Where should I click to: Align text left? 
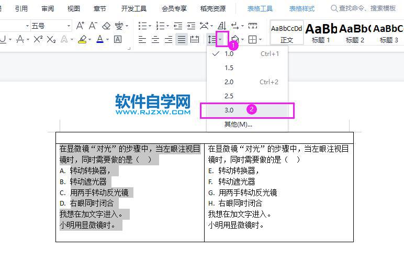(x=142, y=39)
